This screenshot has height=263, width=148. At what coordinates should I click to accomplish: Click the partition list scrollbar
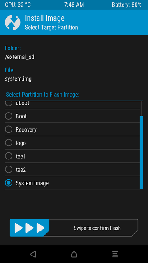click(141, 152)
